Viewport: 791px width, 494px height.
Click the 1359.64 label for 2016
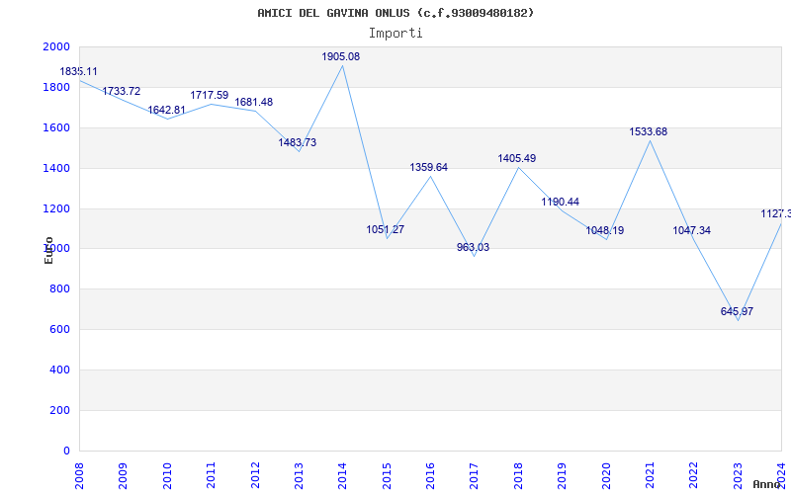pos(428,168)
